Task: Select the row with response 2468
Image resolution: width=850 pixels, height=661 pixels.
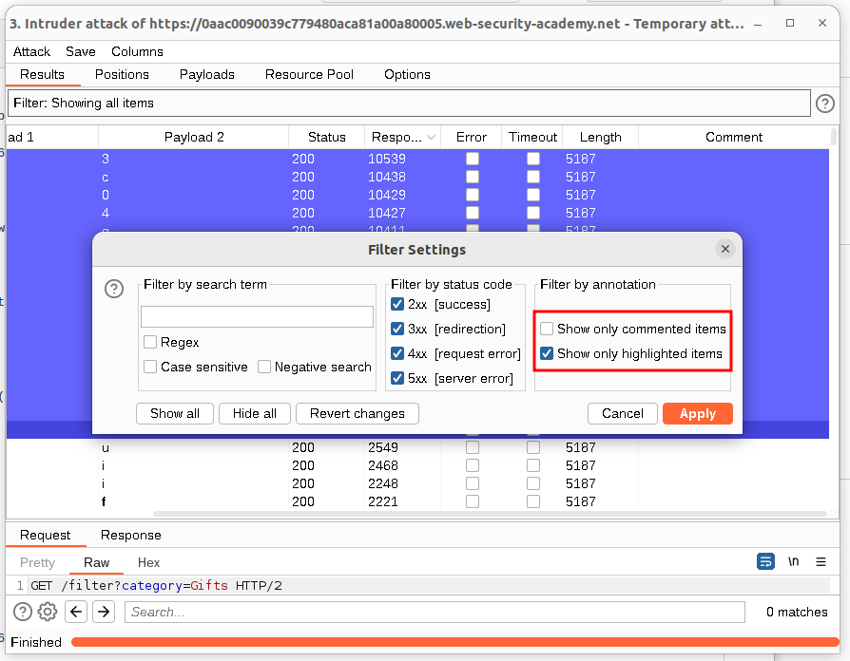Action: [x=417, y=465]
